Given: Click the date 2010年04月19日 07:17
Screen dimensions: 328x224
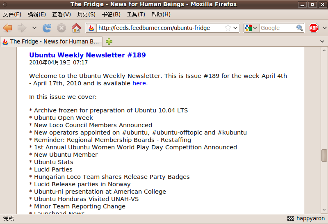Looking at the screenshot, I should [58, 62].
